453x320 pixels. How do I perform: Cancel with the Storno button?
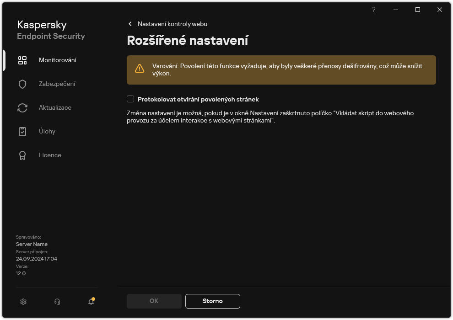212,301
